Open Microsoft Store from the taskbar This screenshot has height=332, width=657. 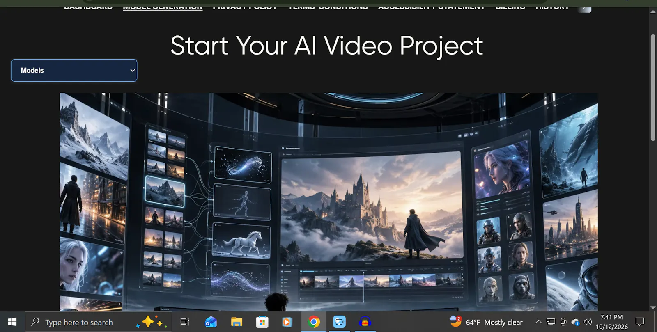(262, 322)
